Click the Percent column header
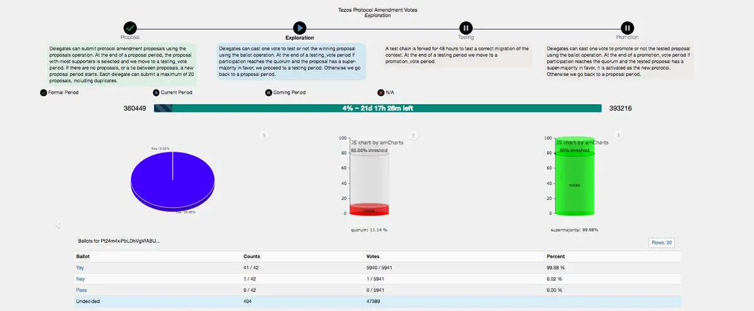 point(556,257)
